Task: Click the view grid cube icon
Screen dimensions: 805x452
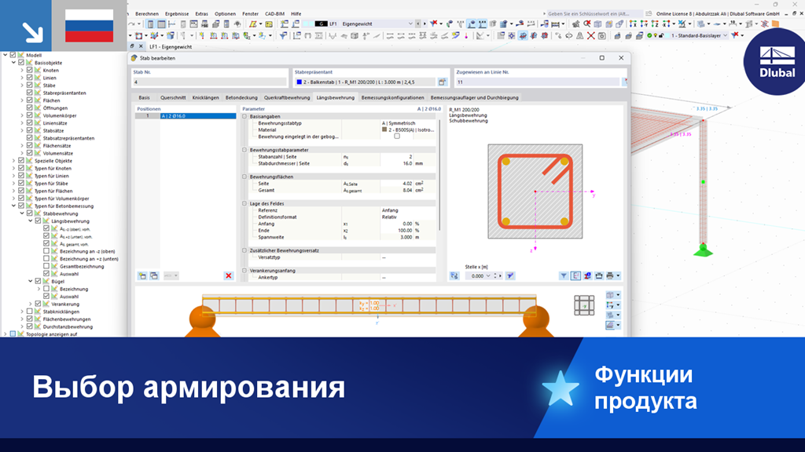Action: pos(584,305)
